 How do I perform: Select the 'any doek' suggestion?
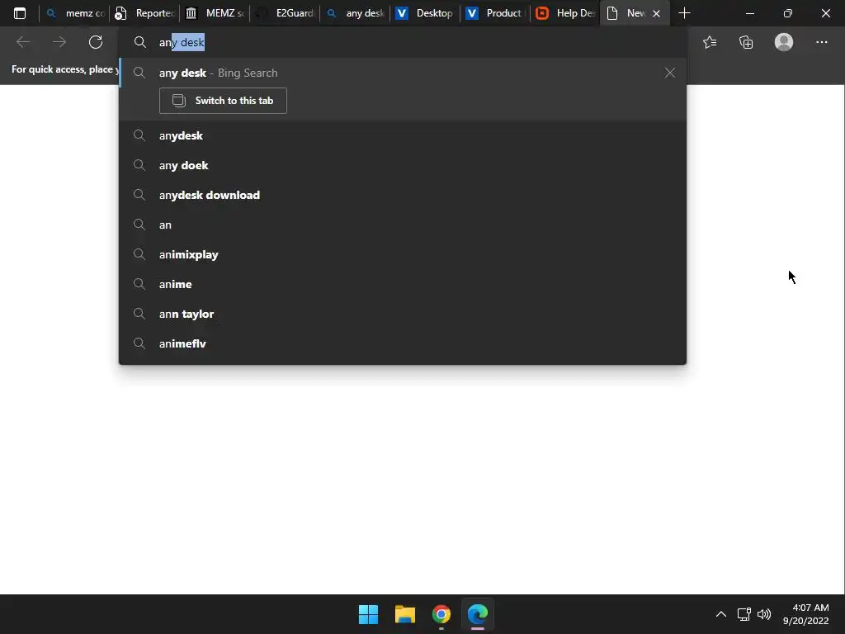403,165
